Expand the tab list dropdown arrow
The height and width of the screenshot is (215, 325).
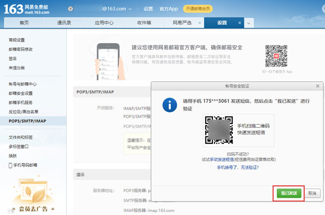coord(249,23)
